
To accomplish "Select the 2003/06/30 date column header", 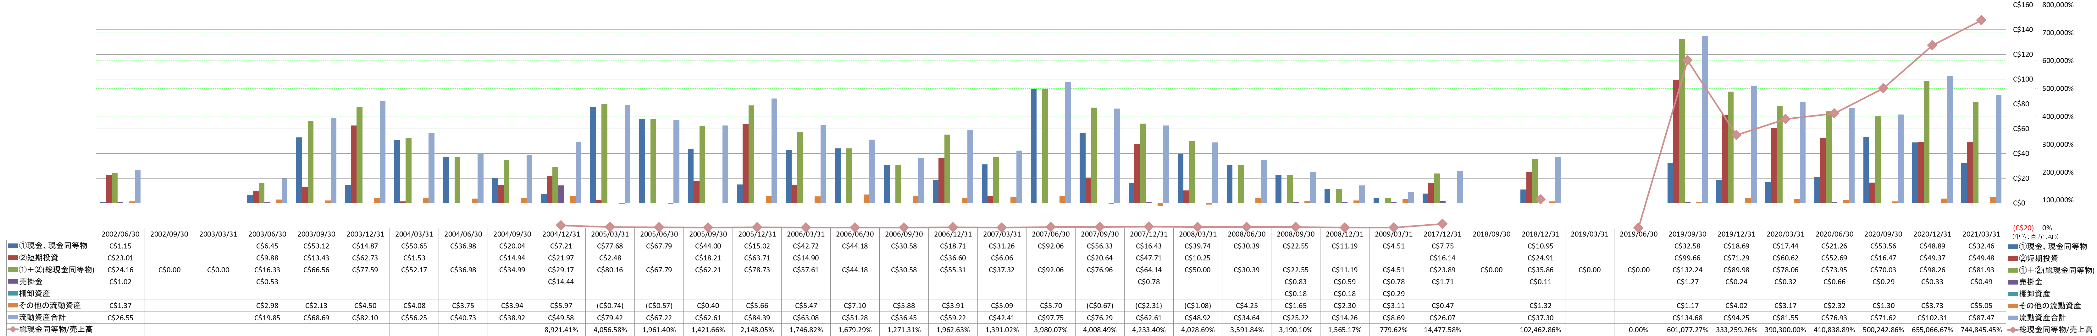I will click(x=267, y=235).
